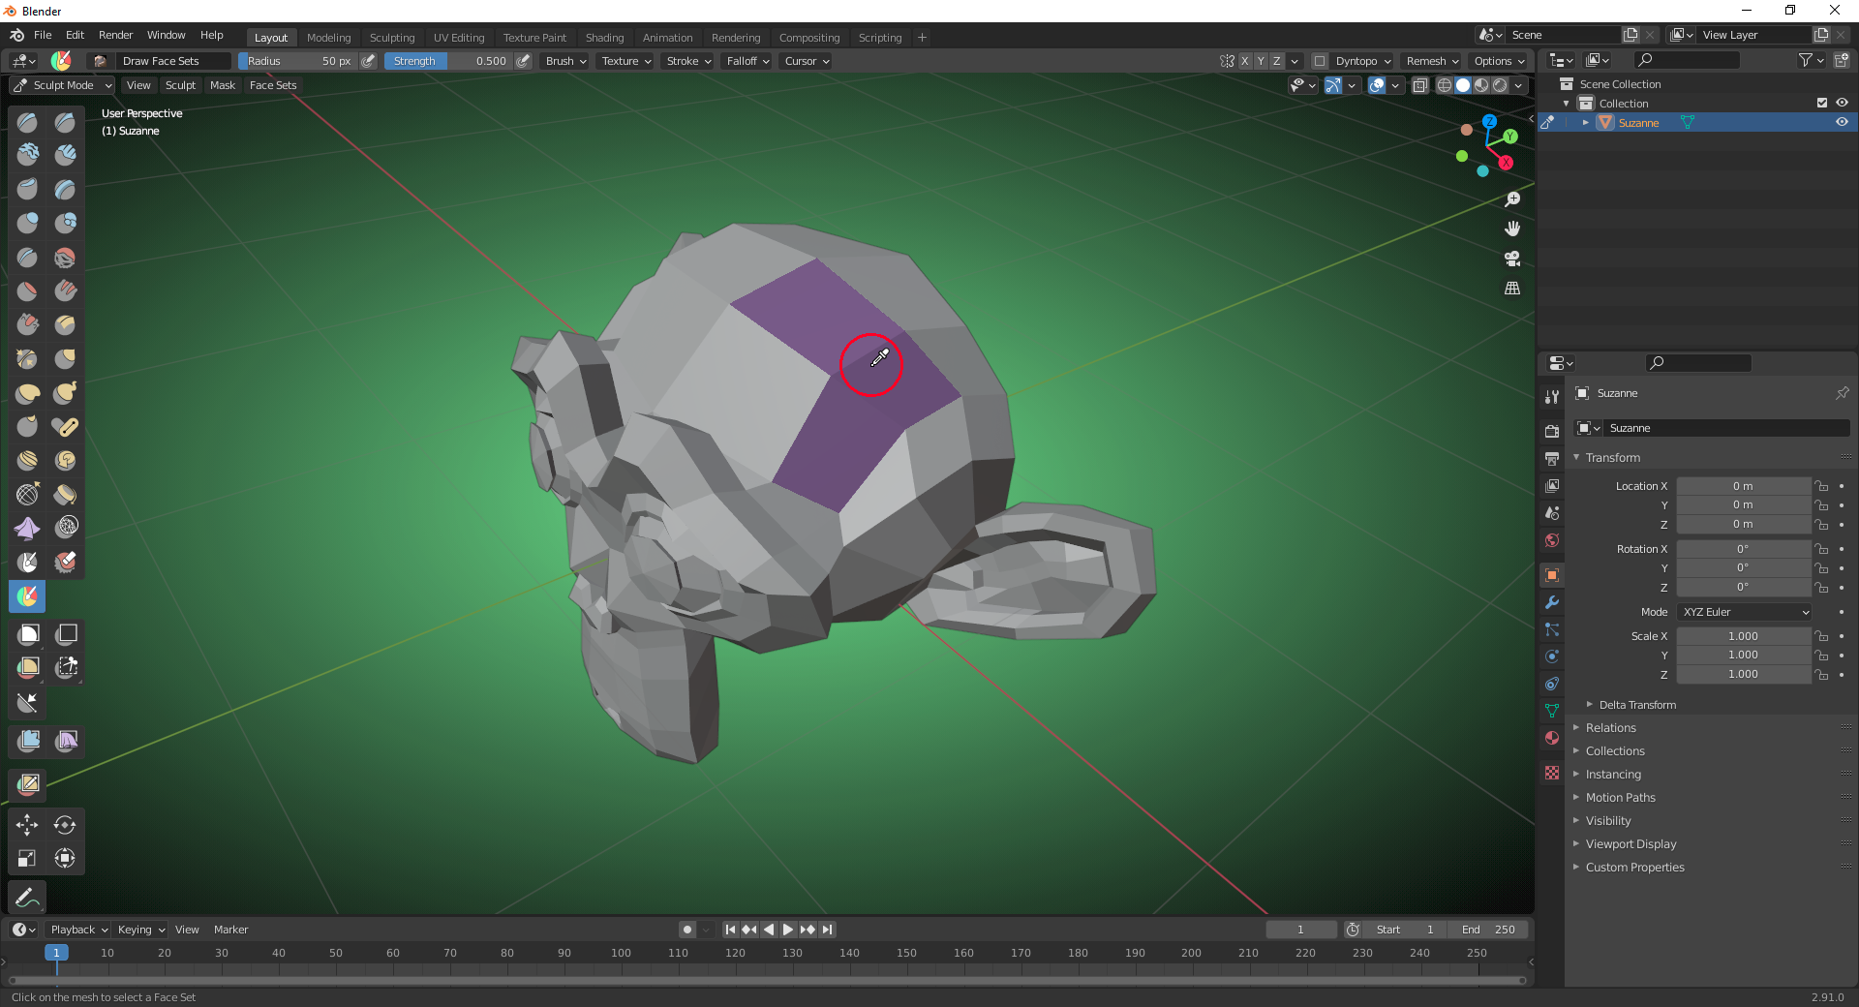Click the Face Sets menu in the header
This screenshot has height=1007, width=1859.
(272, 85)
